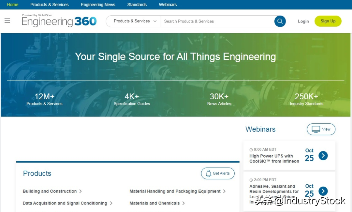Click the Webinars View button

point(321,129)
